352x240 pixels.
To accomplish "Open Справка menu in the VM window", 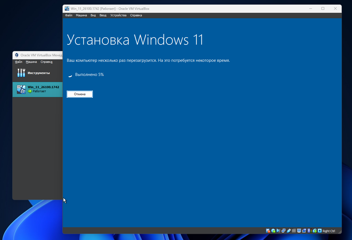I will tap(136, 15).
